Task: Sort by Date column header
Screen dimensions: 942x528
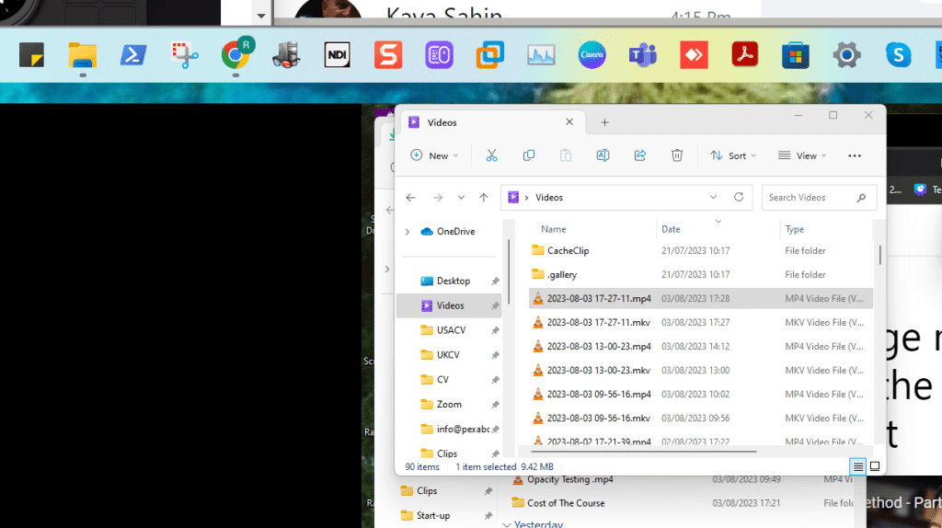Action: coord(671,229)
